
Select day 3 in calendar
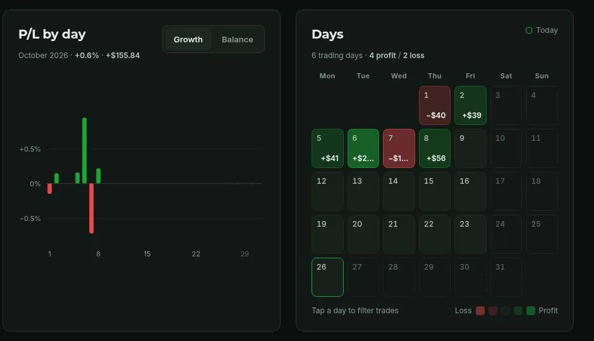point(506,105)
